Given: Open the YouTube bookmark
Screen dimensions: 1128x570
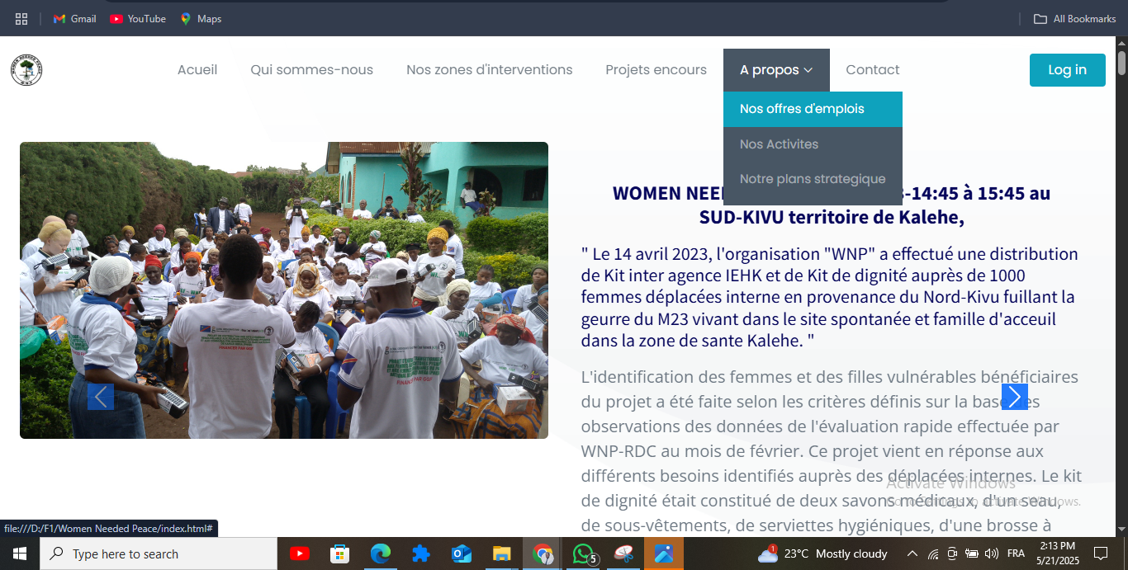Looking at the screenshot, I should pos(138,18).
